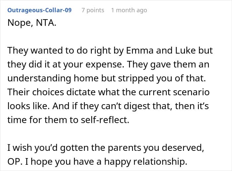Click the phrase 'stripped you of that'
Viewport: 232px width, 171px height.
tap(162, 78)
